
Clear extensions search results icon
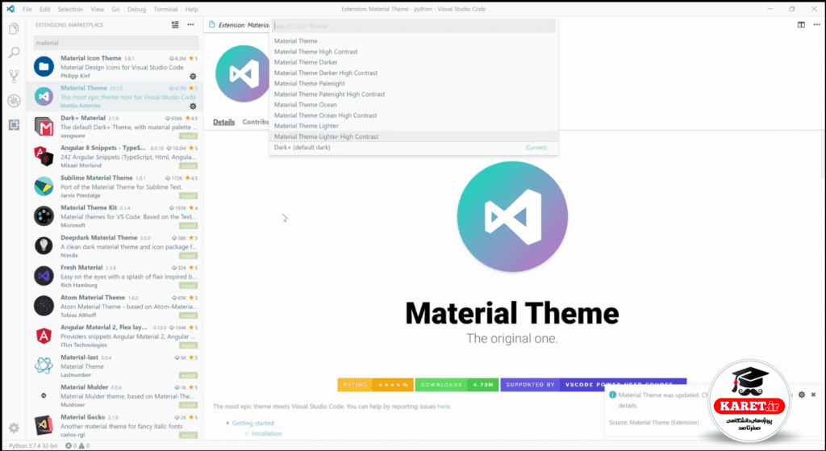pos(175,25)
